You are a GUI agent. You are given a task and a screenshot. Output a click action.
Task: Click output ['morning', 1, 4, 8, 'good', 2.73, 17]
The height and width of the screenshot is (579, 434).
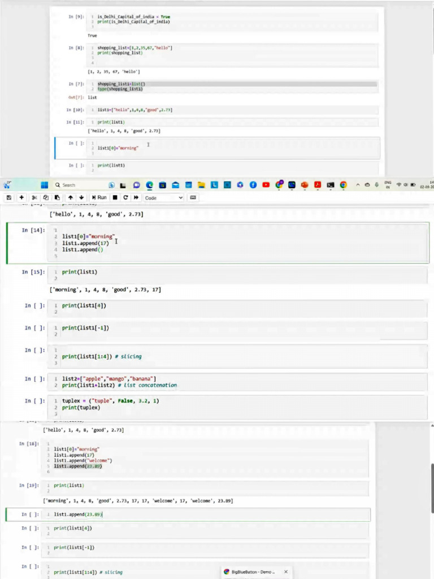click(105, 289)
